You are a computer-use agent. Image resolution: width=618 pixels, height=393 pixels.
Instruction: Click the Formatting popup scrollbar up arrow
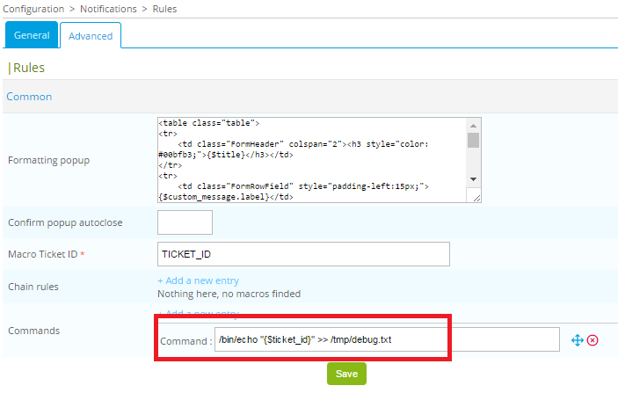(474, 124)
